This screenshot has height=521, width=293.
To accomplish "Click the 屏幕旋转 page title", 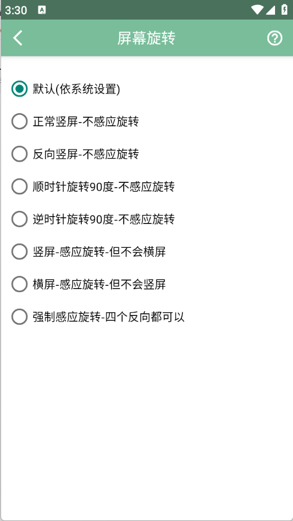I will click(x=146, y=38).
